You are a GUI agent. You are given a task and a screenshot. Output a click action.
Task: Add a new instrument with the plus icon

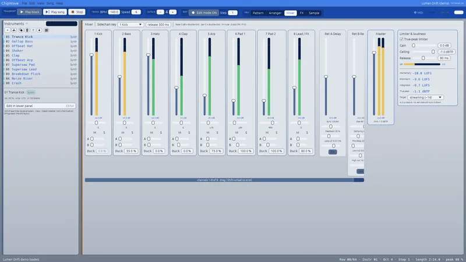8,30
